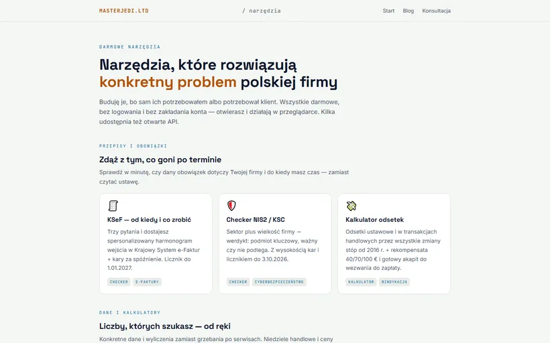Viewport: 550px width, 343px height.
Task: Click the DARMOWE NARZĘDZIA label
Action: pyautogui.click(x=129, y=47)
